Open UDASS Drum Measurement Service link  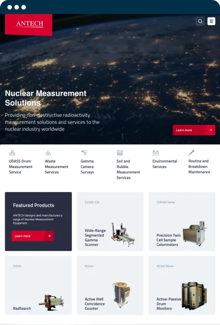20,167
